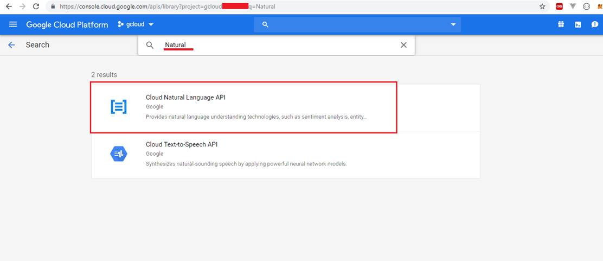The image size is (603, 261).
Task: Open the circular brackets extension icon
Action: tap(587, 7)
